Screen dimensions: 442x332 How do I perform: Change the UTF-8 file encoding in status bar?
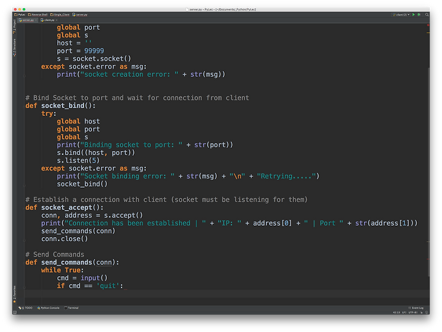click(x=413, y=312)
